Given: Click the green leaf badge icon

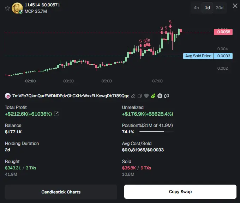Looking at the screenshot, I should [x=153, y=96].
